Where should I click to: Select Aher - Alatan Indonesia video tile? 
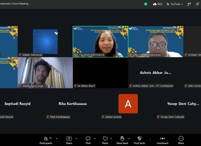[x=156, y=42]
